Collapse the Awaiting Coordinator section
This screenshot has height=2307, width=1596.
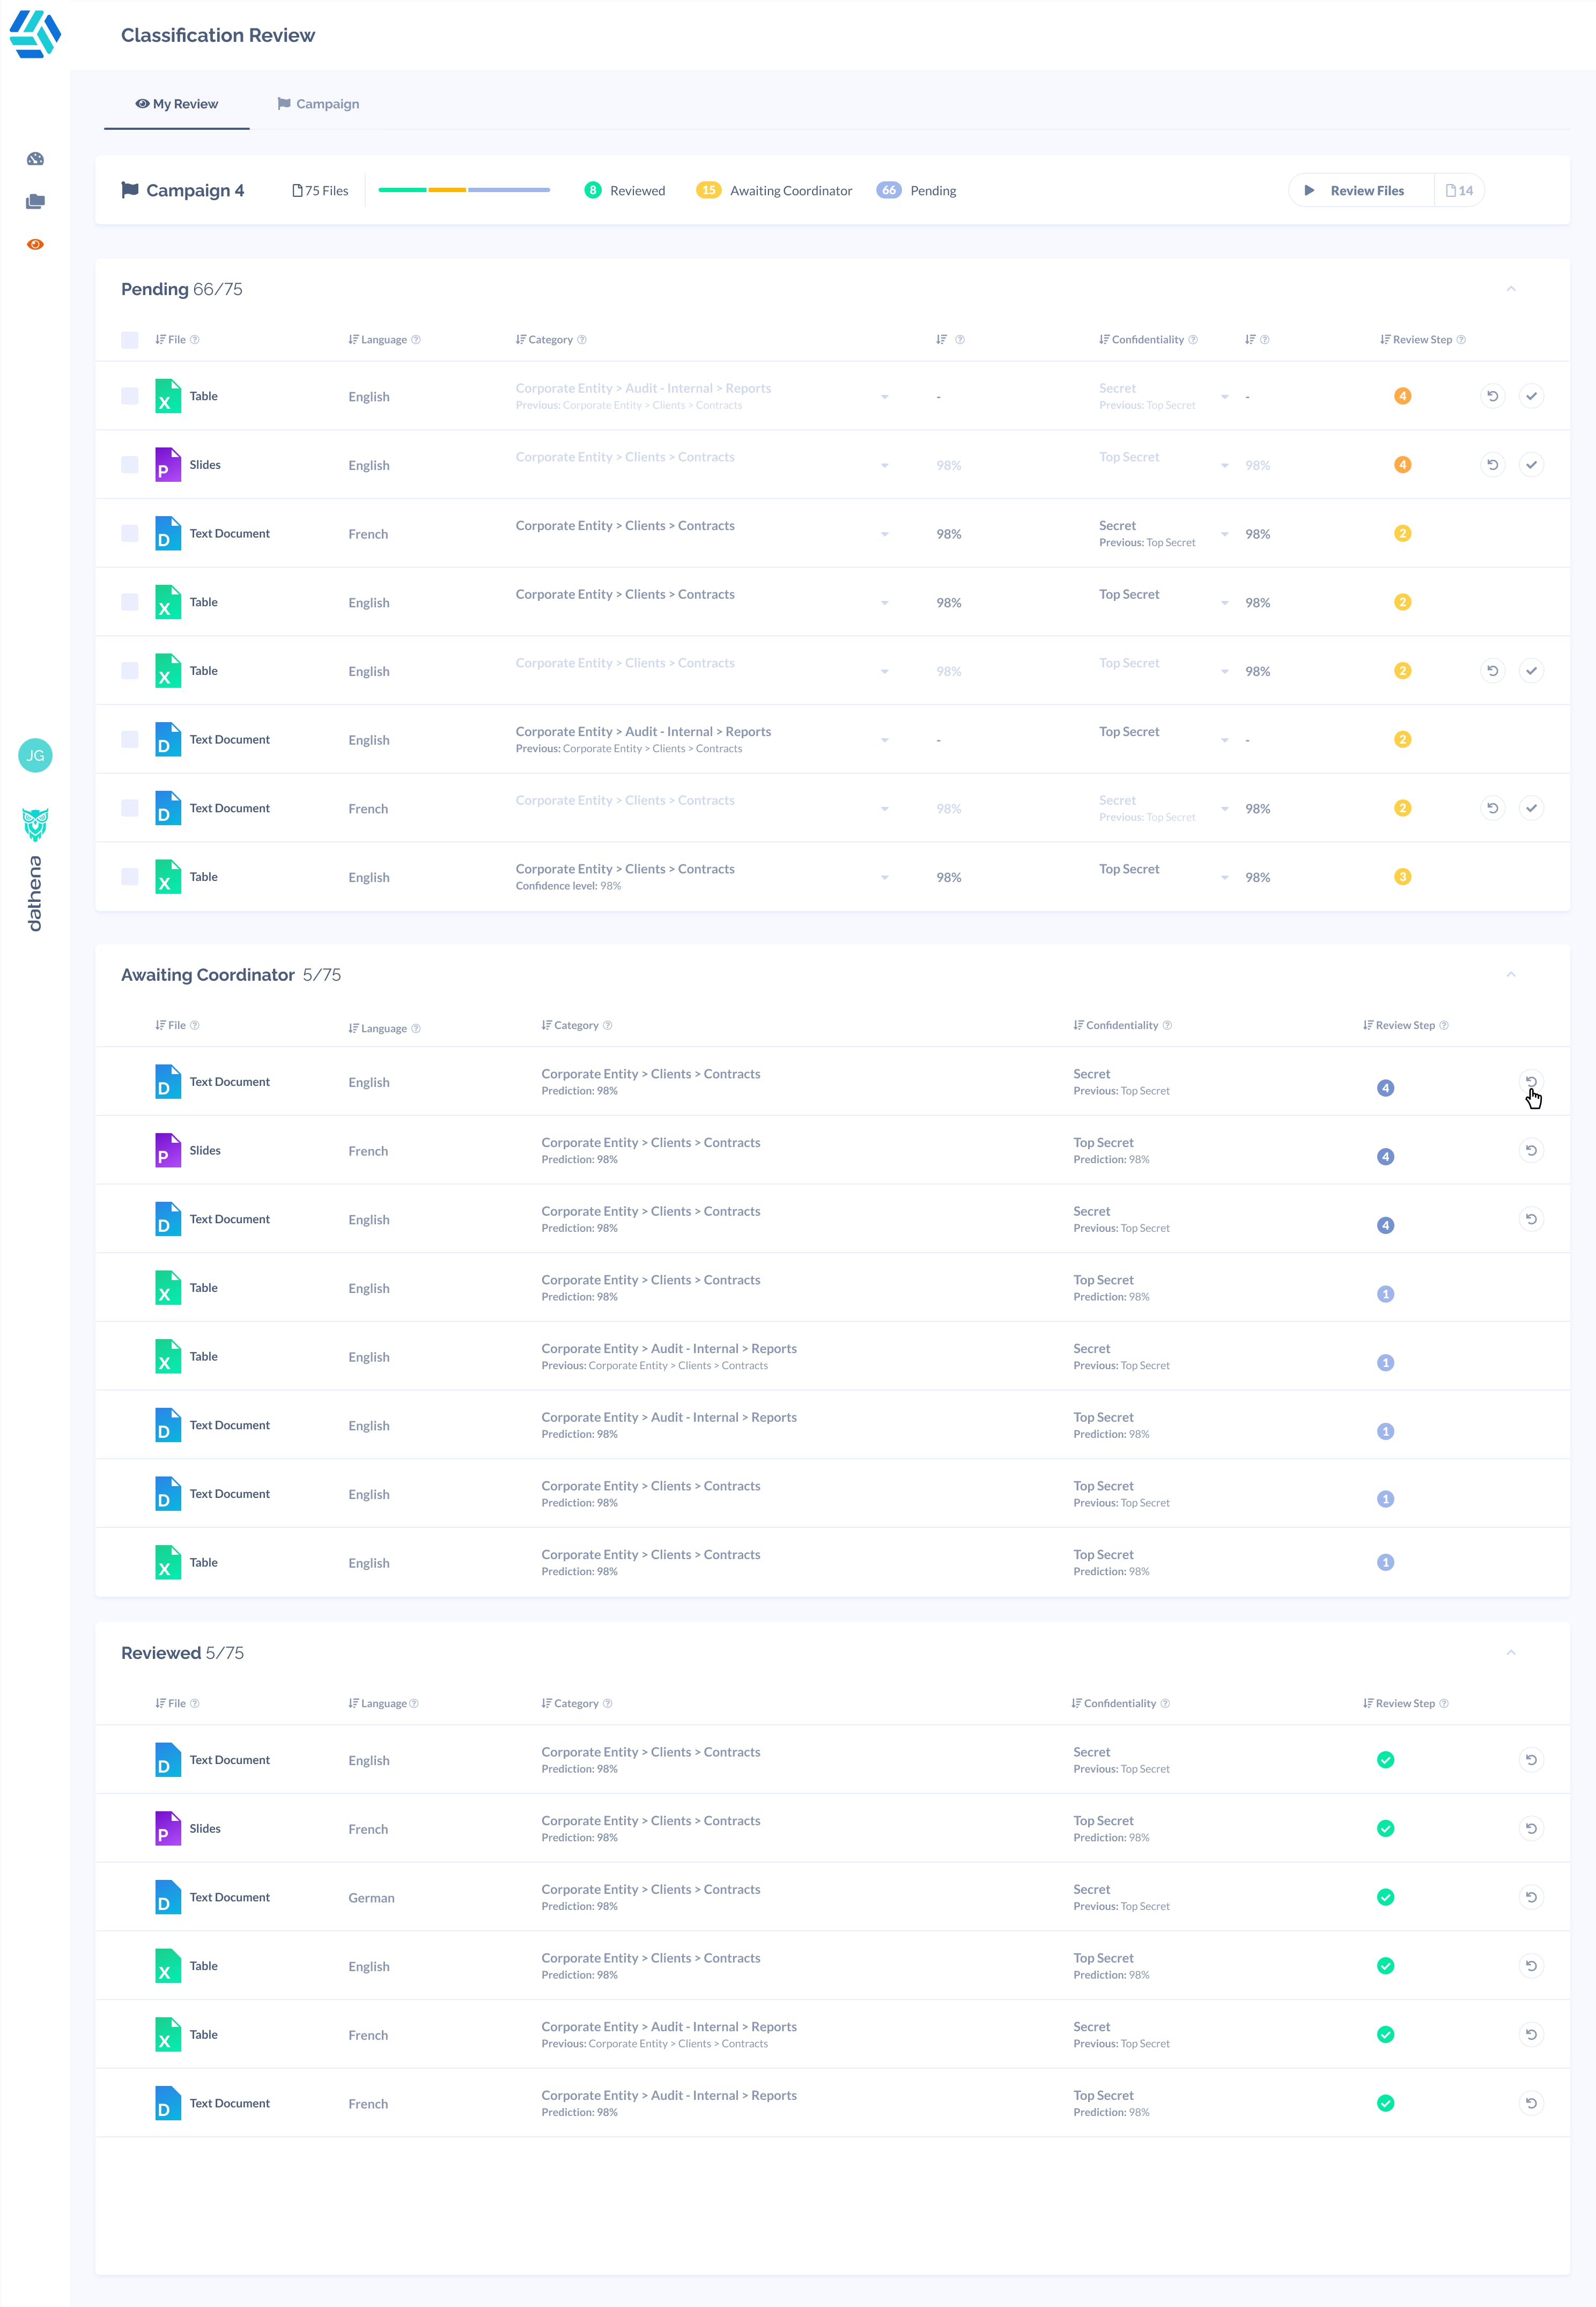pyautogui.click(x=1510, y=974)
